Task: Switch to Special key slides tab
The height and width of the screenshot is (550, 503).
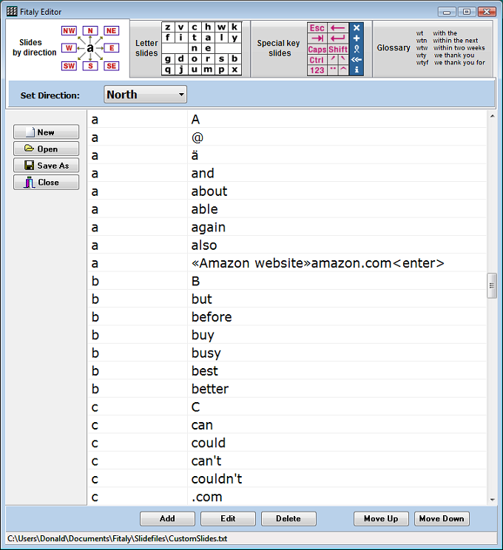Action: 279,48
